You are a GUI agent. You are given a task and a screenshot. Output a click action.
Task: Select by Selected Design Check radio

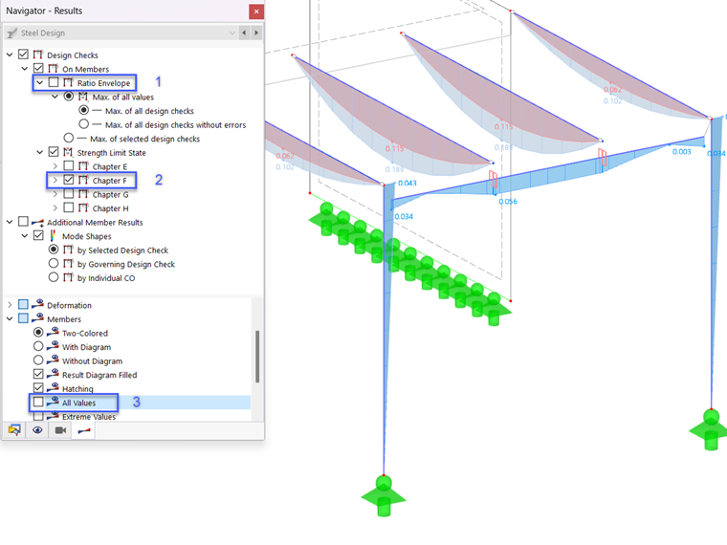(x=54, y=250)
